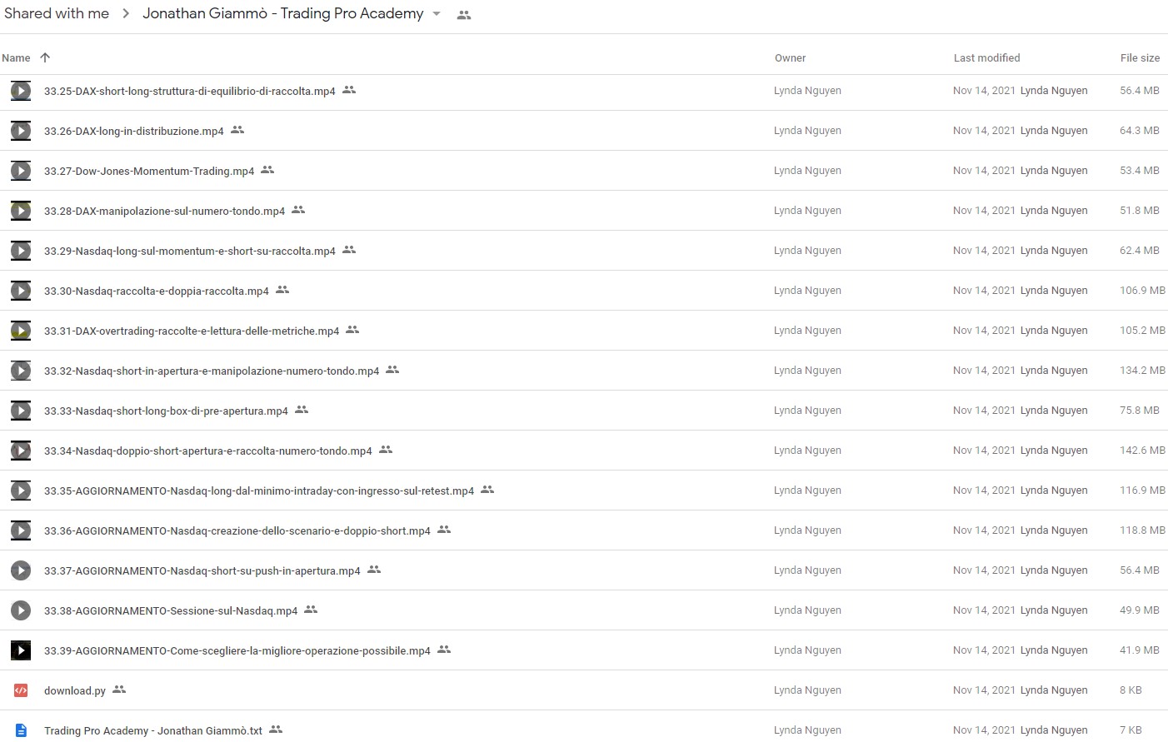Select file 33.31-DAX-overtrading-raccolte-e-lettura-delle-metriche.mp4
The height and width of the screenshot is (742, 1168).
pos(192,331)
